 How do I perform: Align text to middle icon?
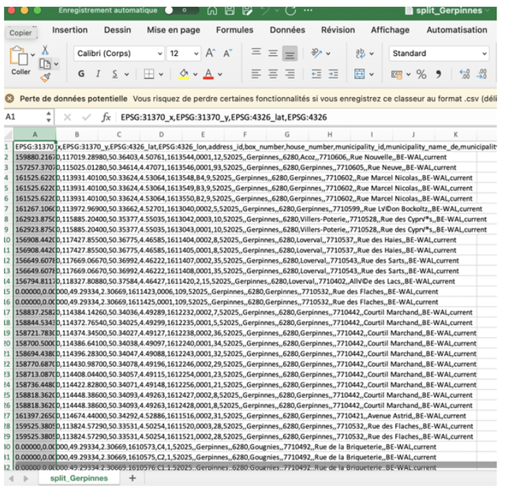[273, 53]
